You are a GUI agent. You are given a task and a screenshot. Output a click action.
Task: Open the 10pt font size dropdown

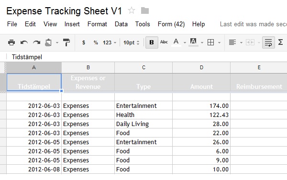tap(131, 42)
